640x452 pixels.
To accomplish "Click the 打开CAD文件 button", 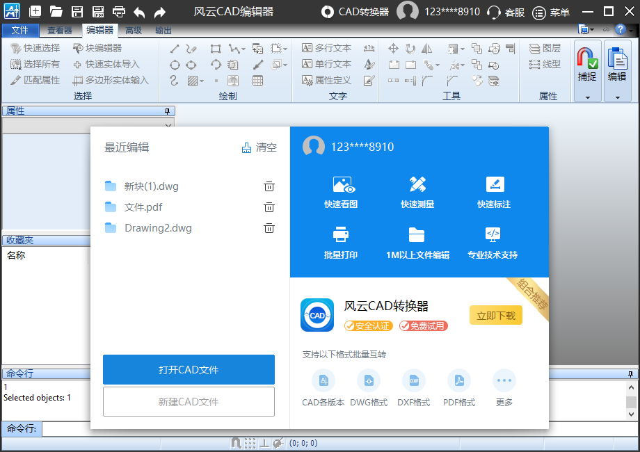I will pos(189,369).
